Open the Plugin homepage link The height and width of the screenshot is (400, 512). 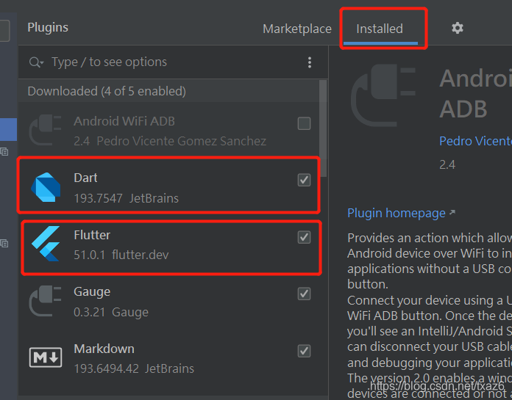click(397, 213)
